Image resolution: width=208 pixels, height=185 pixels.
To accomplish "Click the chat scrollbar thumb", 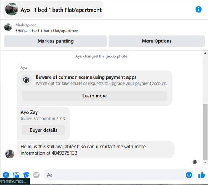I will (205, 132).
